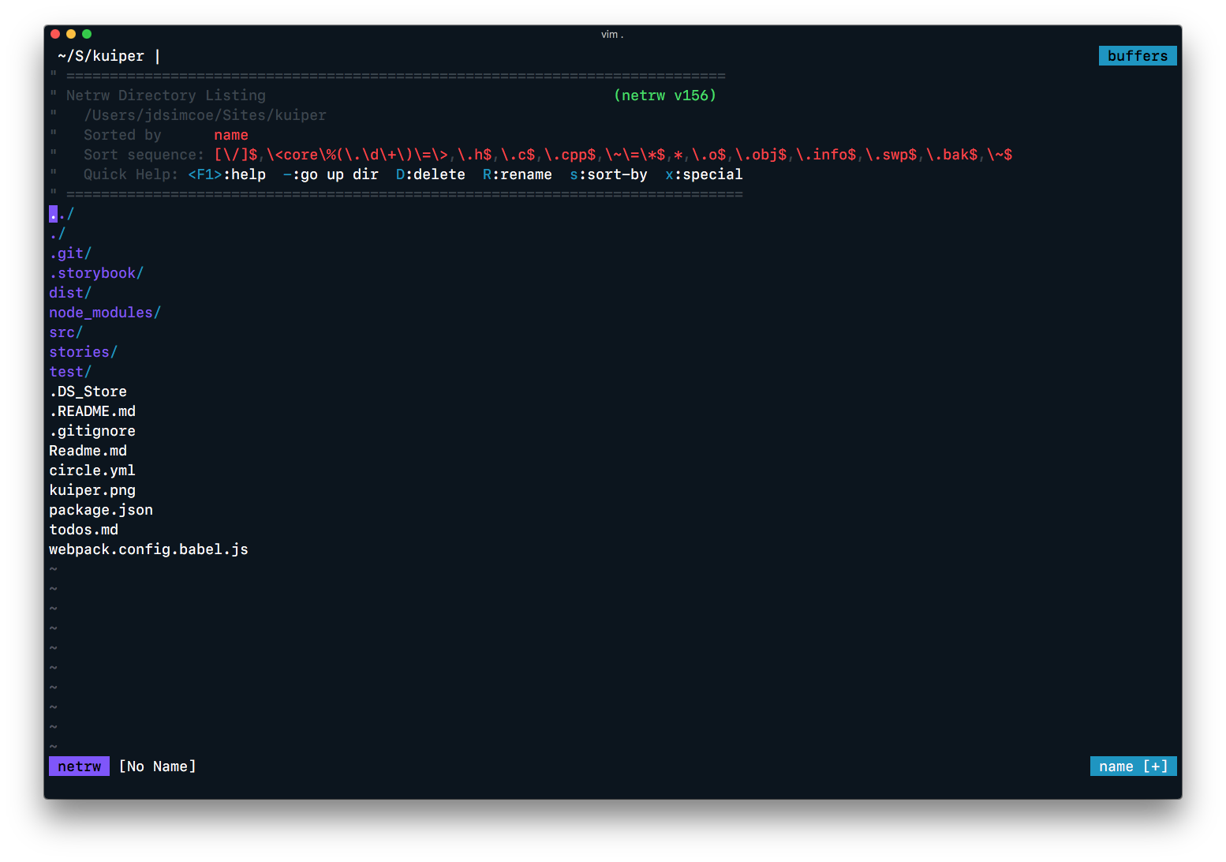Click the <F1>:help quick help hint

click(x=226, y=174)
